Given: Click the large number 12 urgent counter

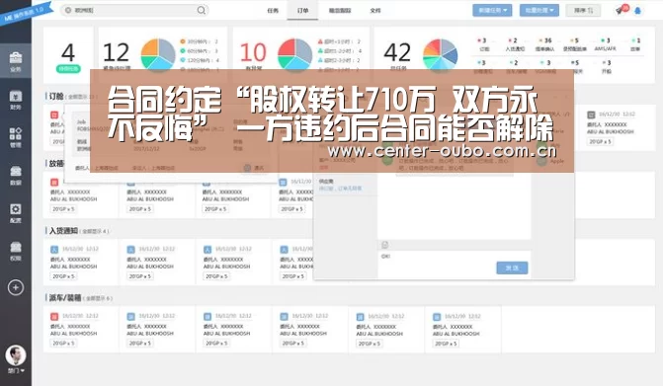Looking at the screenshot, I should pos(116,52).
